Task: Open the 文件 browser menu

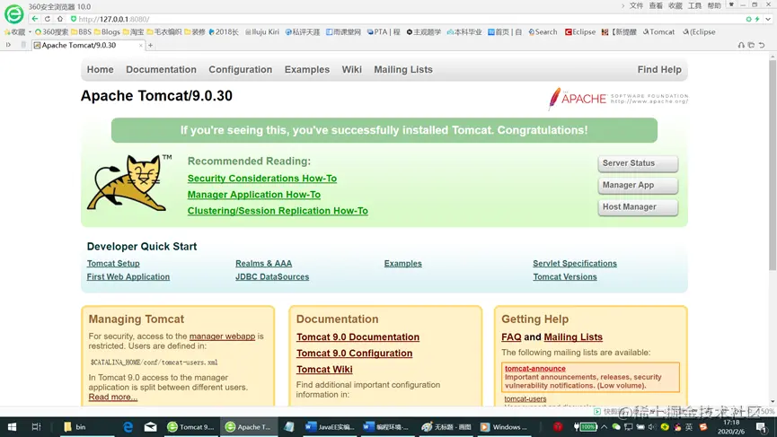Action: pos(636,6)
